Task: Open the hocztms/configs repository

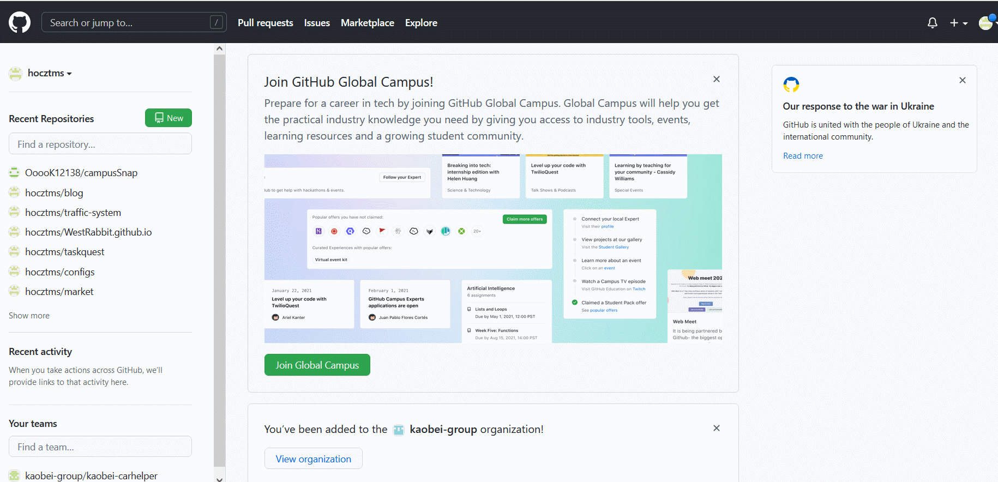Action: pos(60,272)
